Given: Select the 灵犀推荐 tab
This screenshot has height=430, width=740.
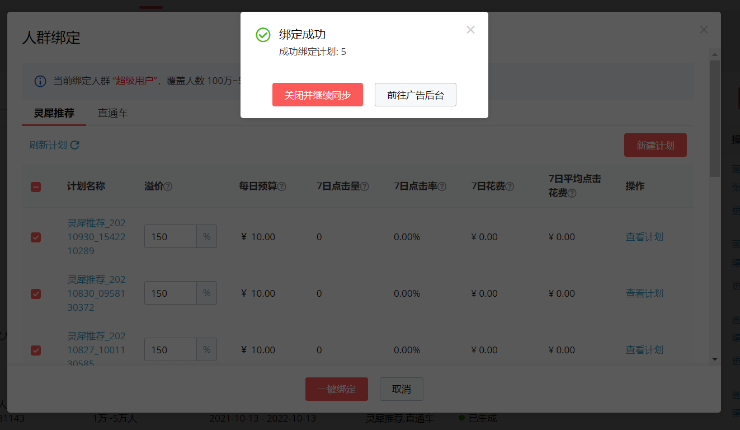Looking at the screenshot, I should tap(54, 113).
